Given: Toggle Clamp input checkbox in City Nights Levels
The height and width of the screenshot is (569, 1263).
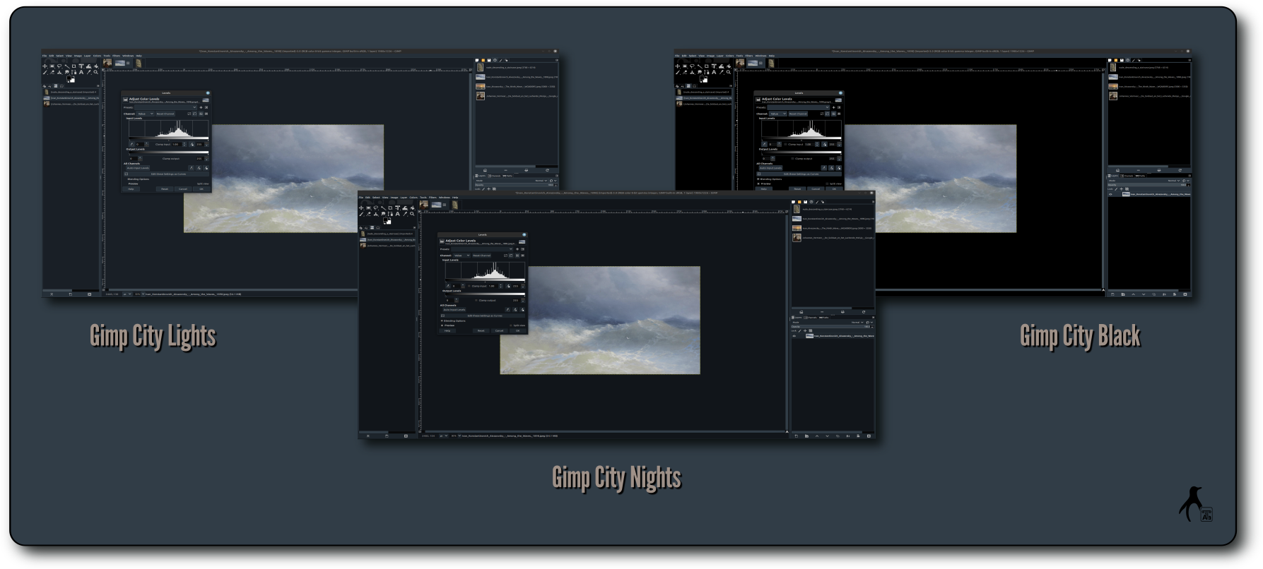Looking at the screenshot, I should tap(469, 286).
